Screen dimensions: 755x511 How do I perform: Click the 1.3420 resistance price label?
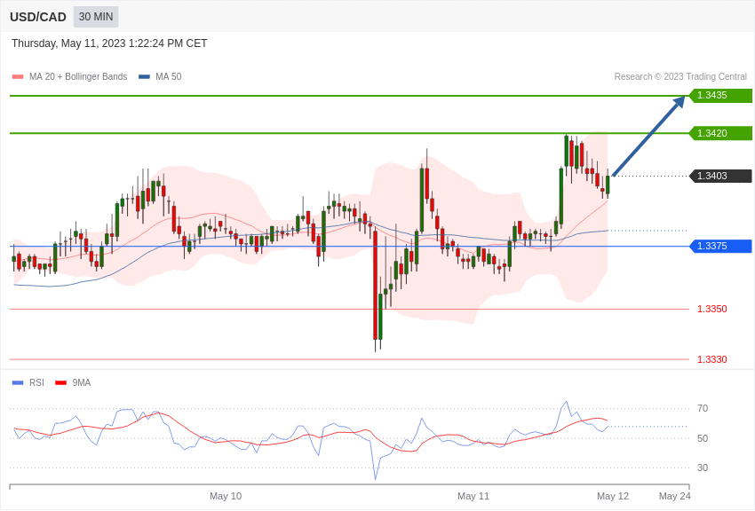tap(720, 133)
